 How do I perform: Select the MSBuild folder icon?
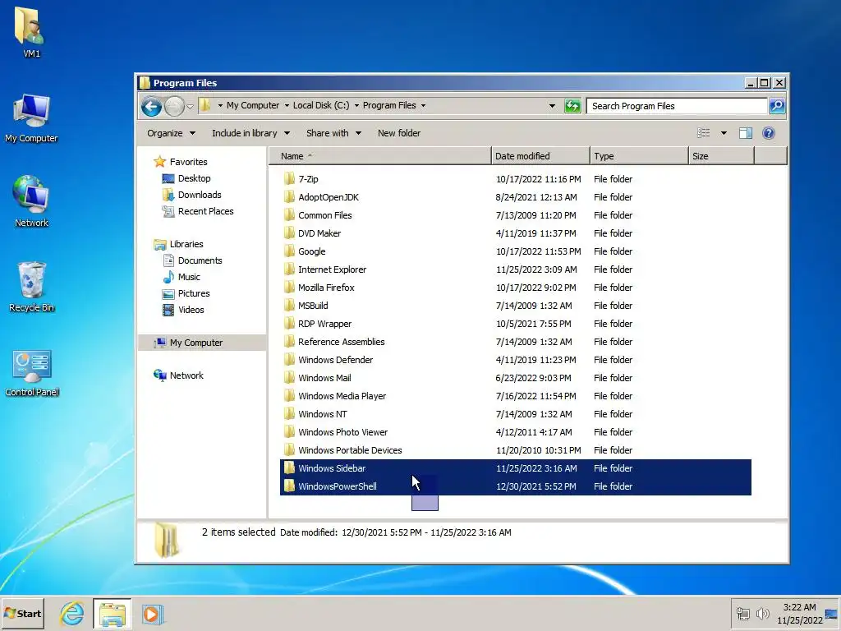pos(289,305)
